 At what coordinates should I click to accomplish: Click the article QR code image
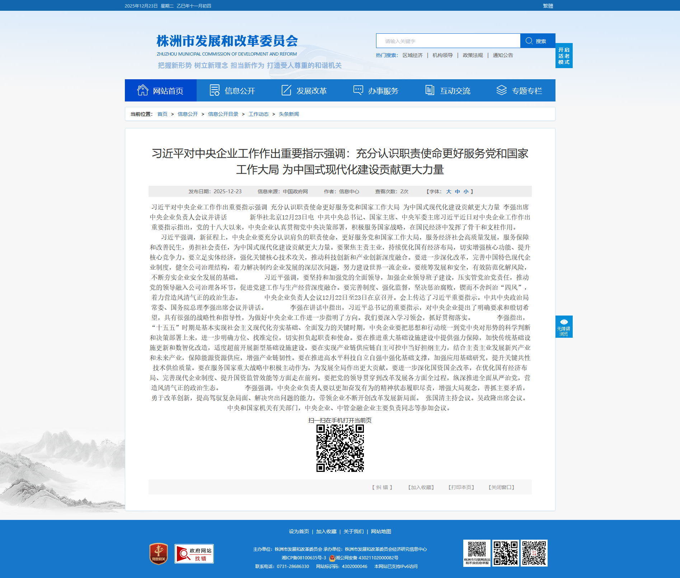tap(340, 448)
